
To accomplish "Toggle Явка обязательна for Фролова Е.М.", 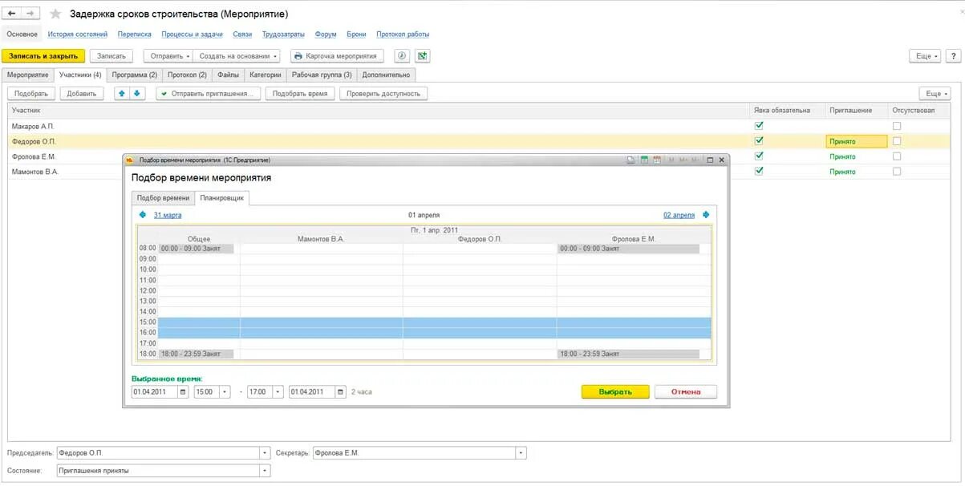I will 759,156.
